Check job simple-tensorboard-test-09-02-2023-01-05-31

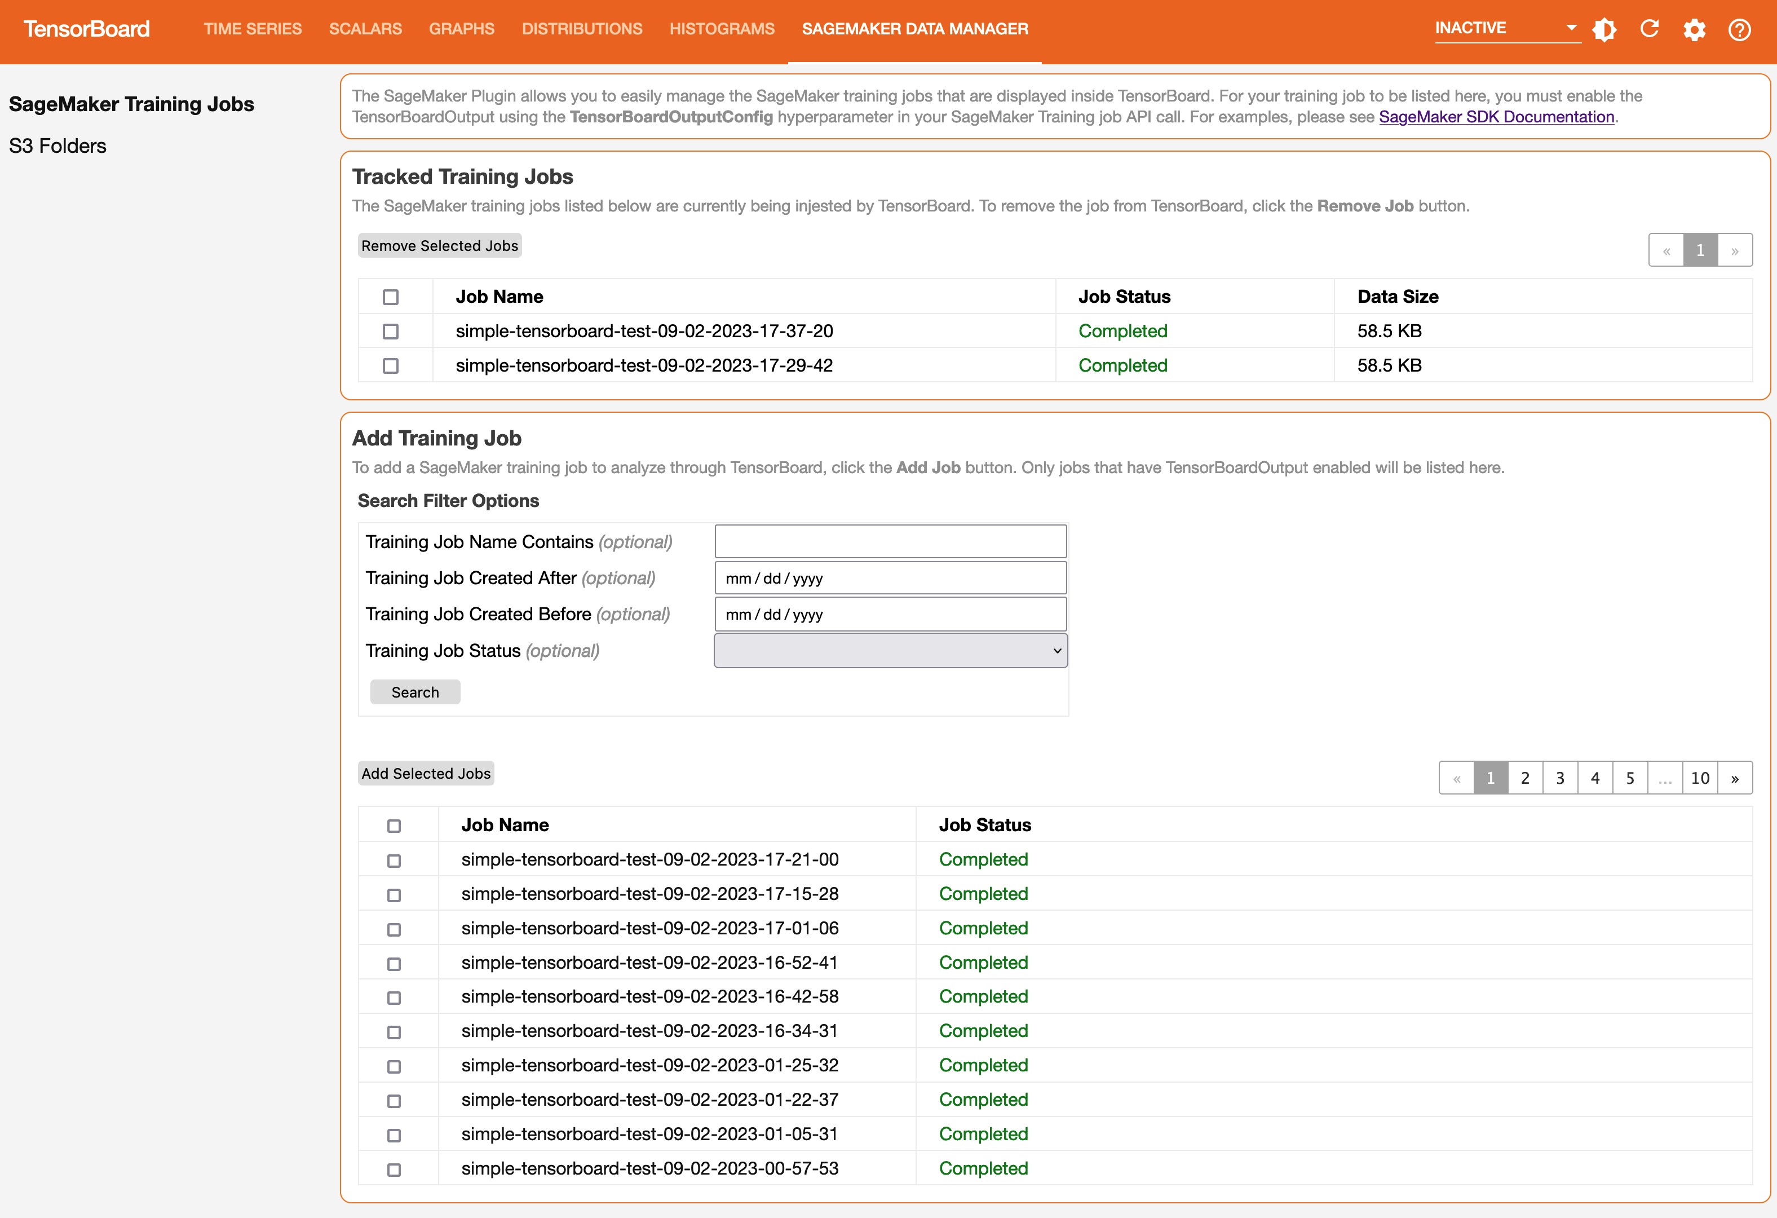click(394, 1135)
